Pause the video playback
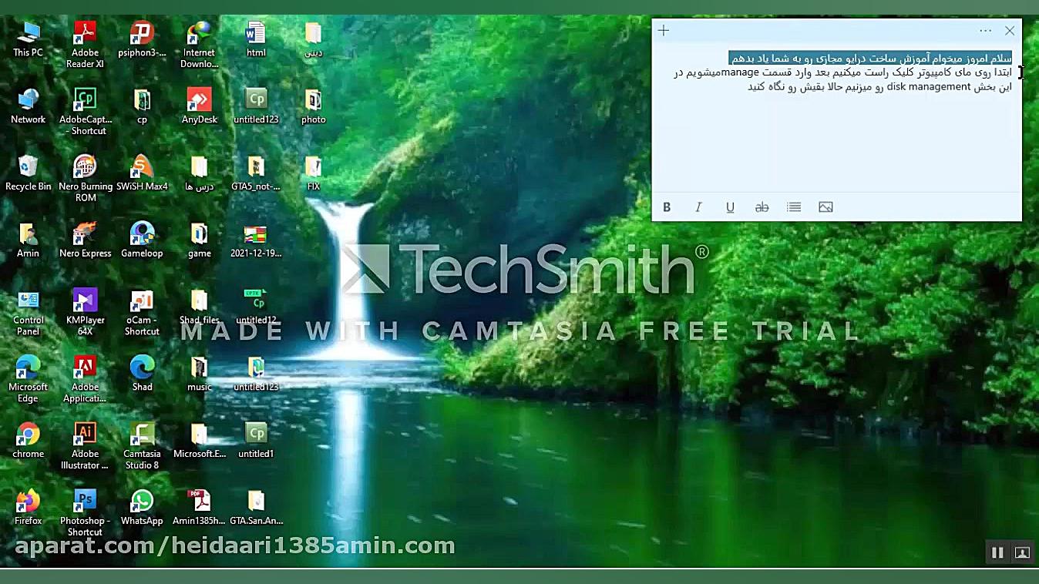The image size is (1039, 584). 997,552
